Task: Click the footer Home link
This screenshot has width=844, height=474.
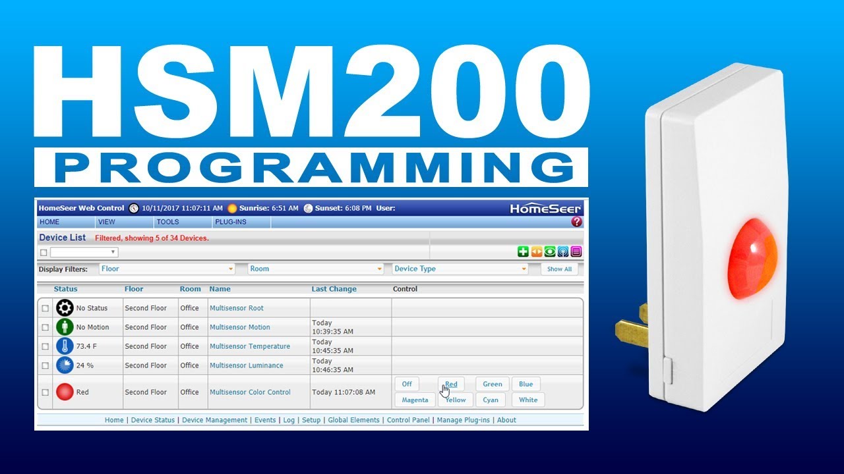Action: pyautogui.click(x=114, y=420)
